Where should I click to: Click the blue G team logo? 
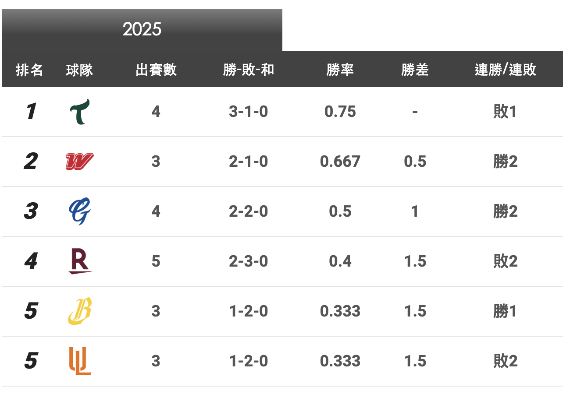pyautogui.click(x=79, y=211)
